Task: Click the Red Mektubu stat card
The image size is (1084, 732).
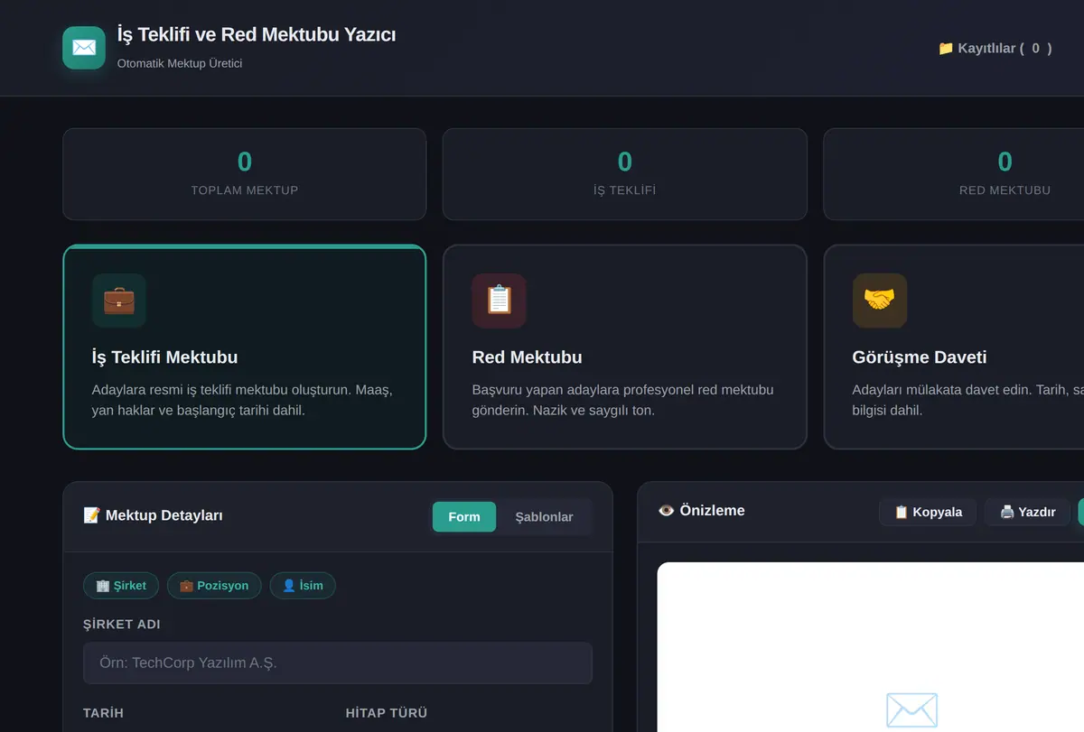Action: pos(954,174)
